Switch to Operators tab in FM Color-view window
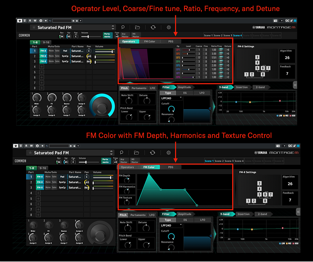 [127, 167]
